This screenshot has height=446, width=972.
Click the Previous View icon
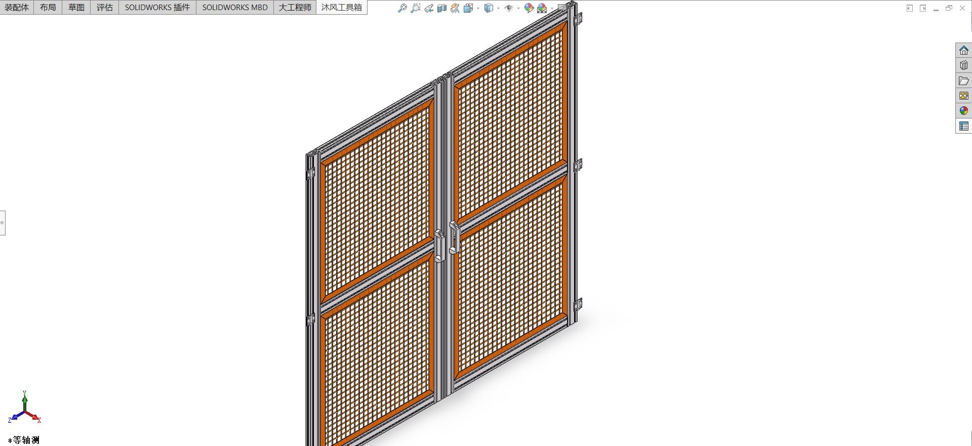coord(429,8)
